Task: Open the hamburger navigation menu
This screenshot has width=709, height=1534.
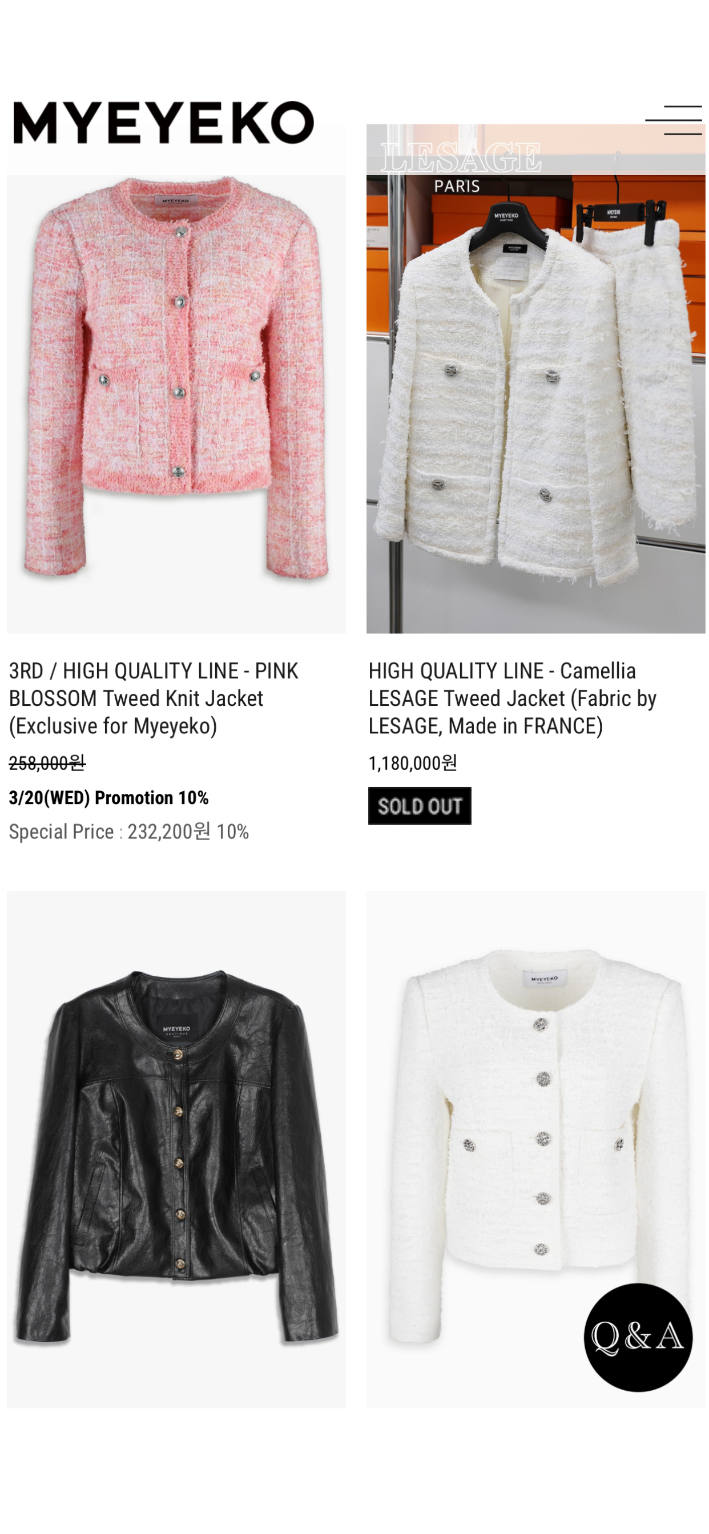Action: (673, 120)
